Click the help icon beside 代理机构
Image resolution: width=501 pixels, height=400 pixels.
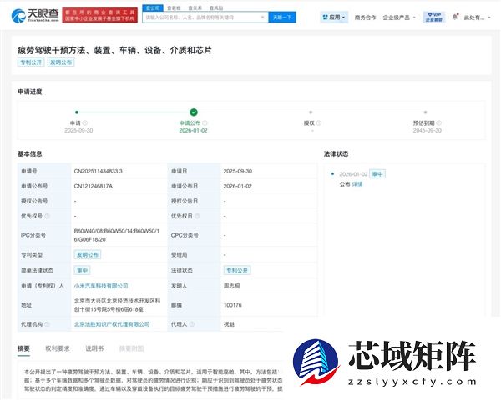48,324
